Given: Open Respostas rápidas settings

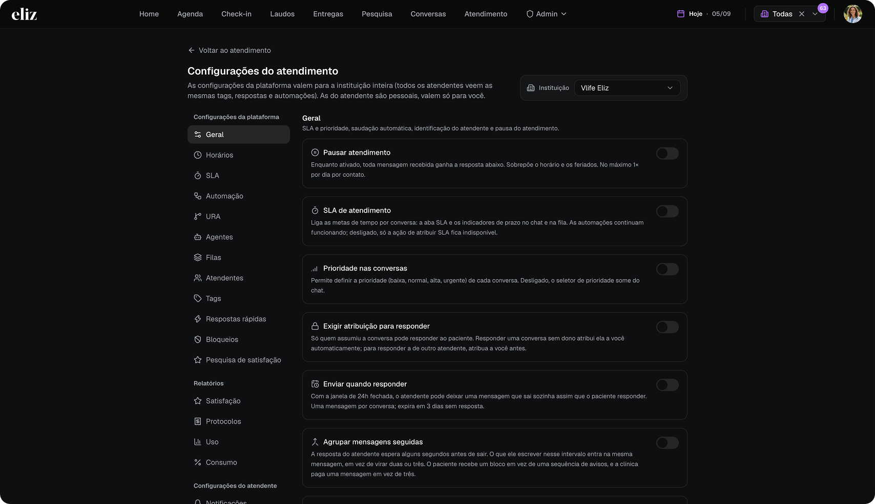Looking at the screenshot, I should tap(239, 319).
